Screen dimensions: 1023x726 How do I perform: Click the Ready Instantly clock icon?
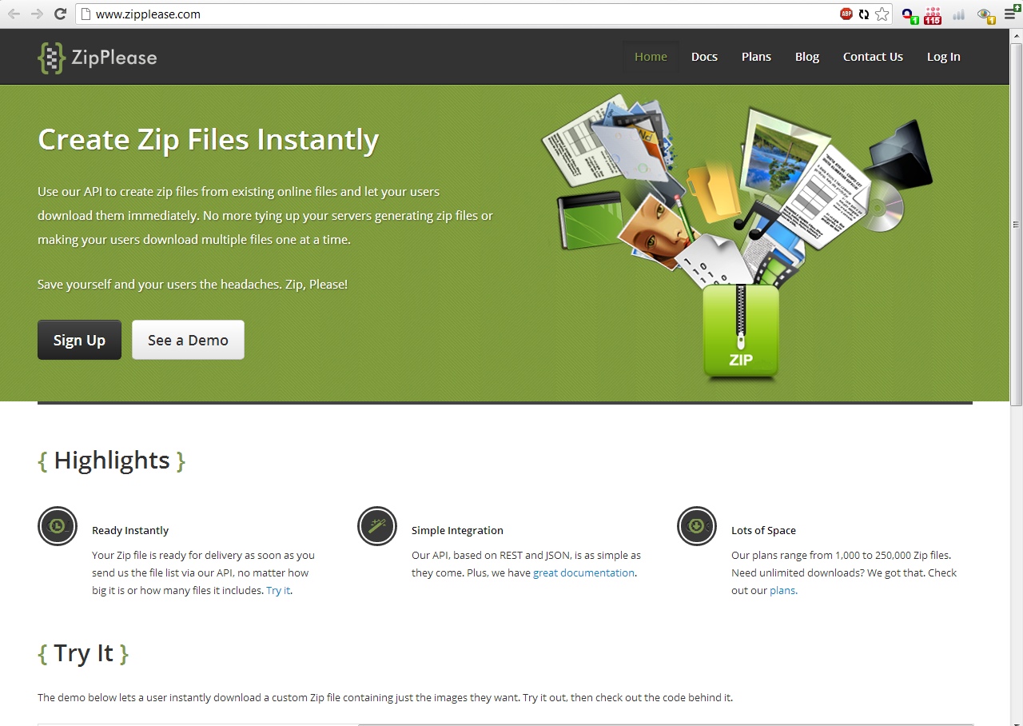pos(58,526)
